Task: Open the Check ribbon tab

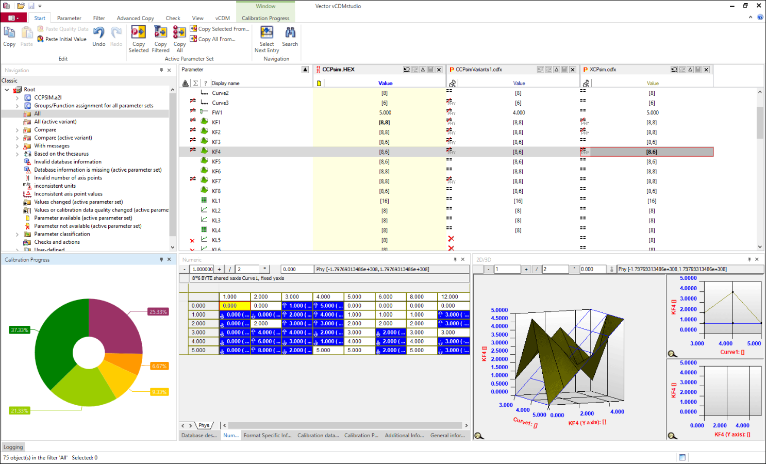Action: click(173, 18)
